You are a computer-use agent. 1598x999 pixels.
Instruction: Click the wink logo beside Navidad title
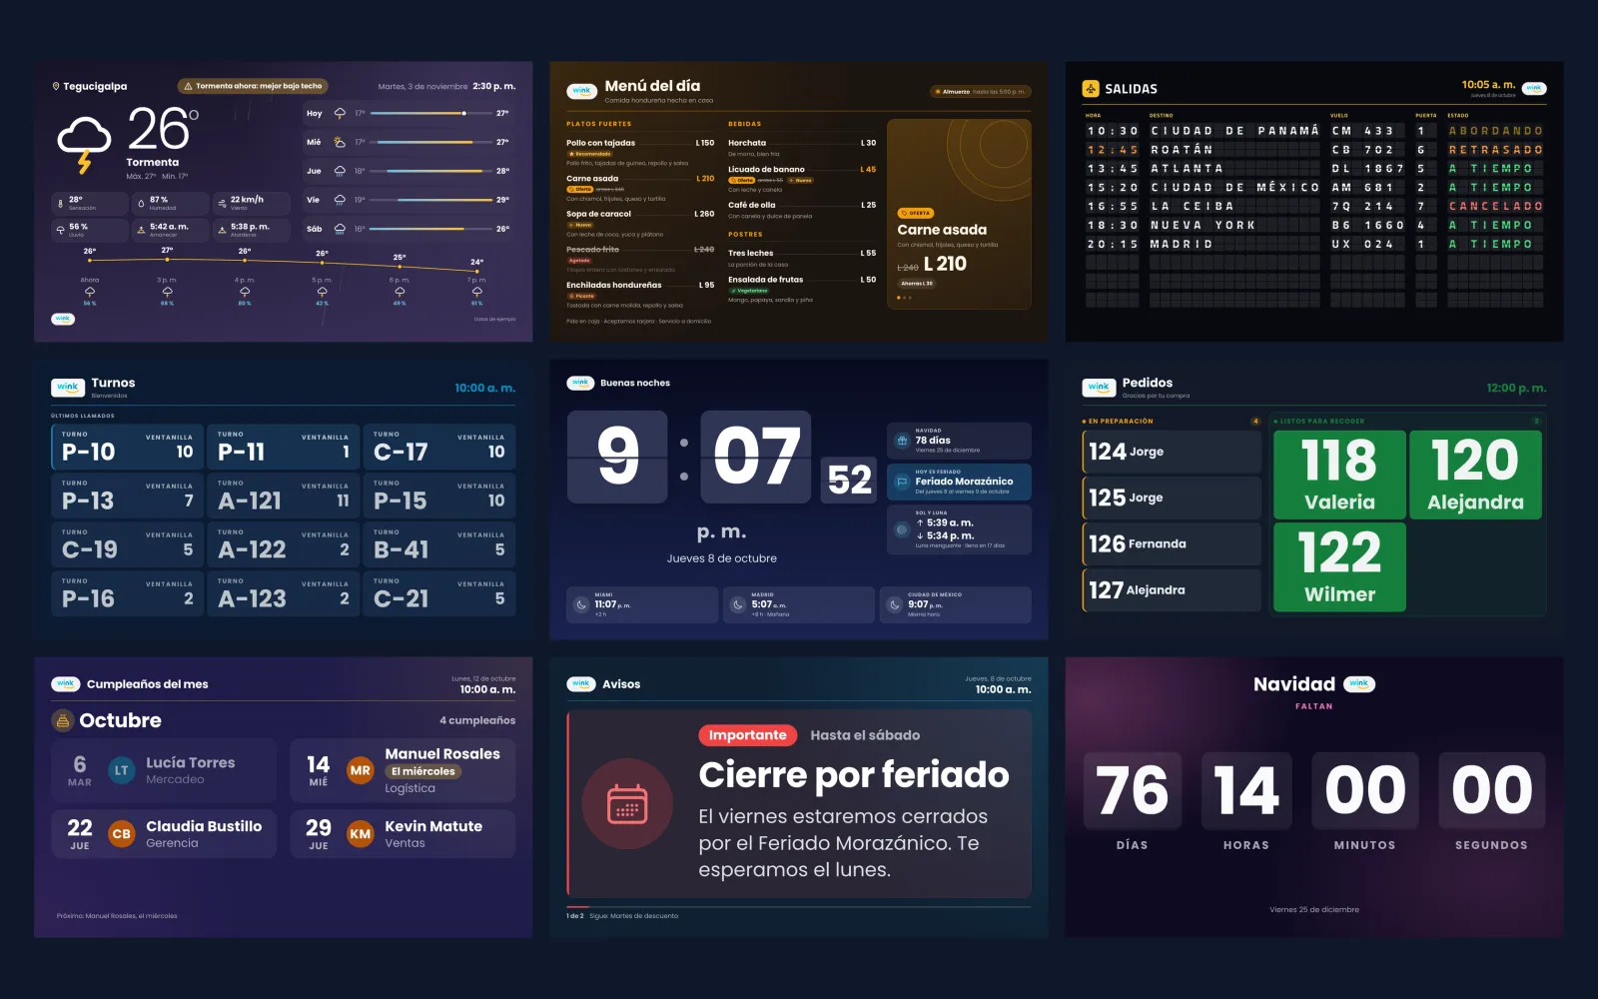click(1359, 684)
